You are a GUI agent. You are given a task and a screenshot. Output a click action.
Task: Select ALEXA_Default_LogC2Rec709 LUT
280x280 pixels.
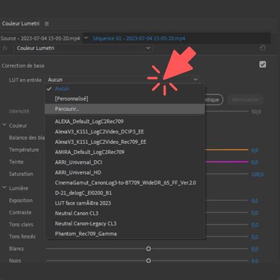point(125,122)
